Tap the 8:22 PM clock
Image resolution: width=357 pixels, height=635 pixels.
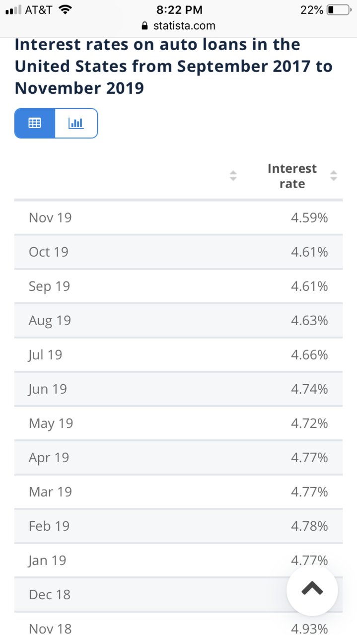pyautogui.click(x=179, y=10)
